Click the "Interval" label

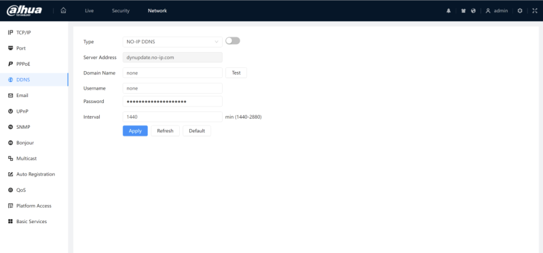pos(92,117)
